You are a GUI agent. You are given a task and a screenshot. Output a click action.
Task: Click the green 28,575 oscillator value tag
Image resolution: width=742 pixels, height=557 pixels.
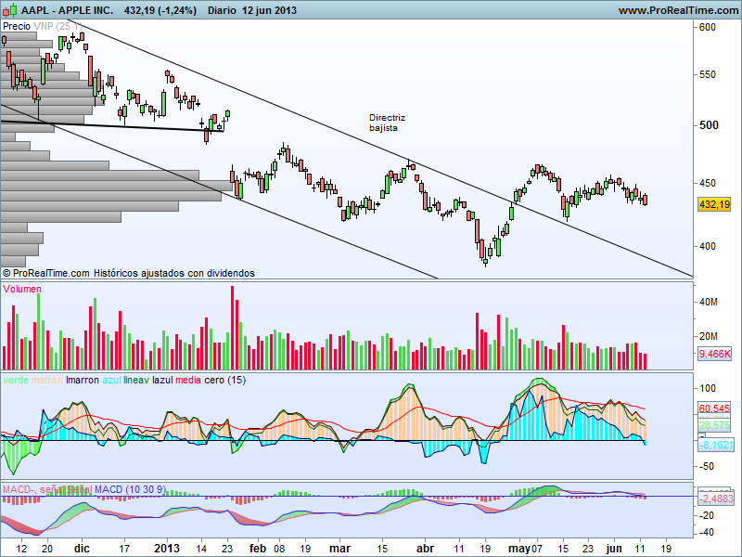coord(714,425)
